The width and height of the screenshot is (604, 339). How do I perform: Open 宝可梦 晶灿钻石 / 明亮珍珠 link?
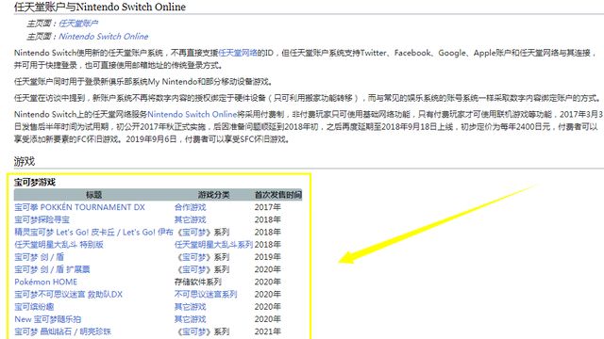click(63, 331)
